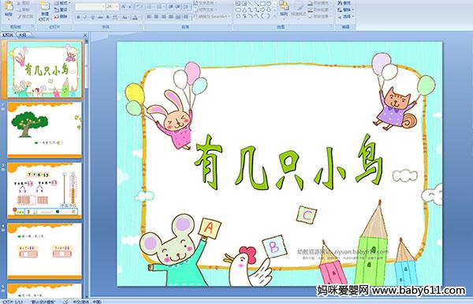Open the Select objects menu
Screen dimensions: 473x304
click(x=345, y=17)
